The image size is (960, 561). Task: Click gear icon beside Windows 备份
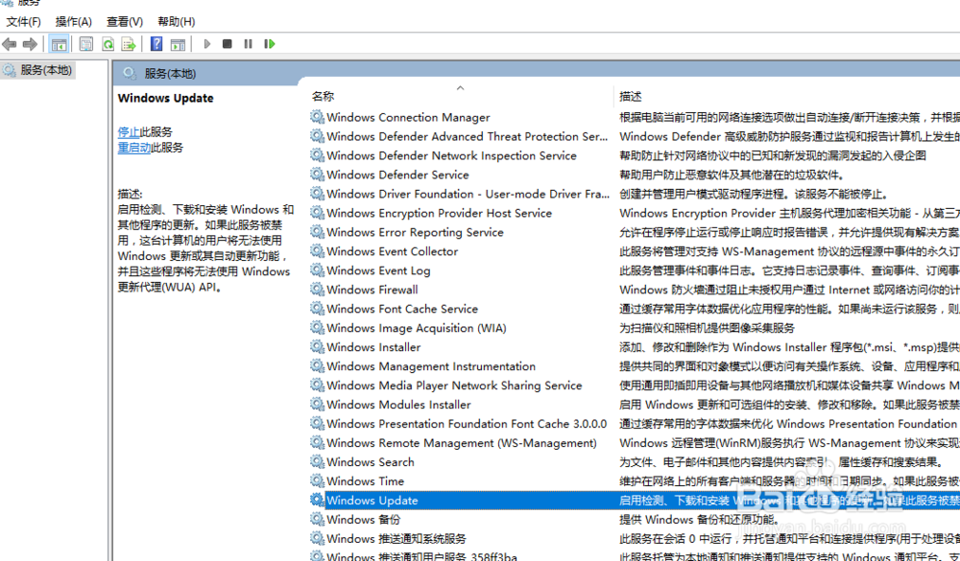(317, 520)
